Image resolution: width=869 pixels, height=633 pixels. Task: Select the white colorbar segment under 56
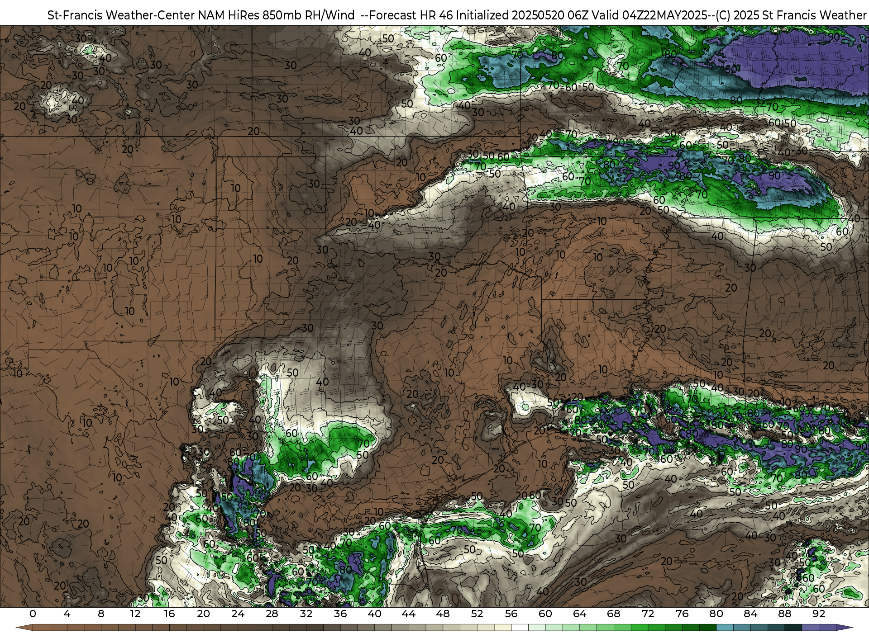pos(520,628)
